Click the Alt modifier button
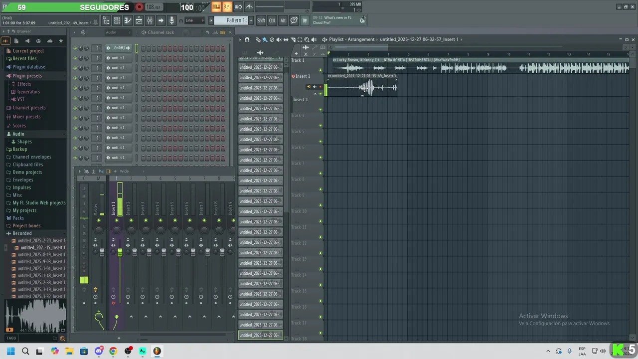This screenshot has height=359, width=638. (283, 20)
